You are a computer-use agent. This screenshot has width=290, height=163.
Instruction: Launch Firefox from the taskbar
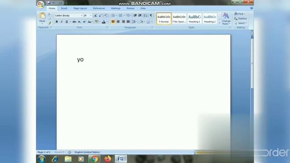pyautogui.click(x=108, y=159)
